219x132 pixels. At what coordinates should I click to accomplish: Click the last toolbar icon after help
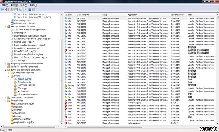pos(34,10)
